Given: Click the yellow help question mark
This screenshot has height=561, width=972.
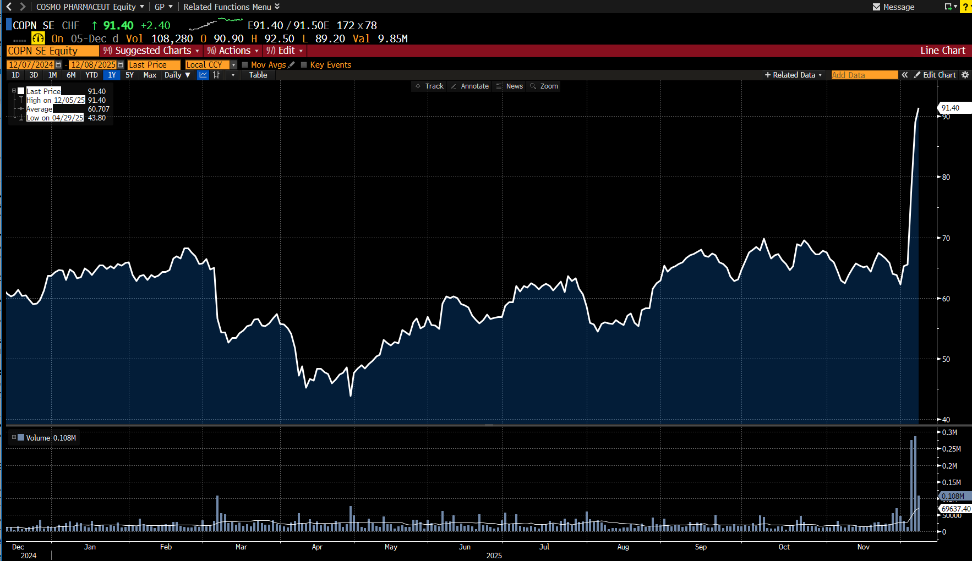Looking at the screenshot, I should [966, 7].
